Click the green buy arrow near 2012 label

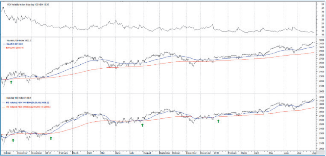point(51,138)
